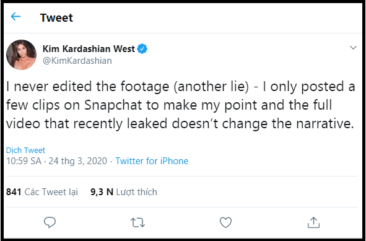Select the Tweet header title
The image size is (366, 241).
tap(56, 18)
